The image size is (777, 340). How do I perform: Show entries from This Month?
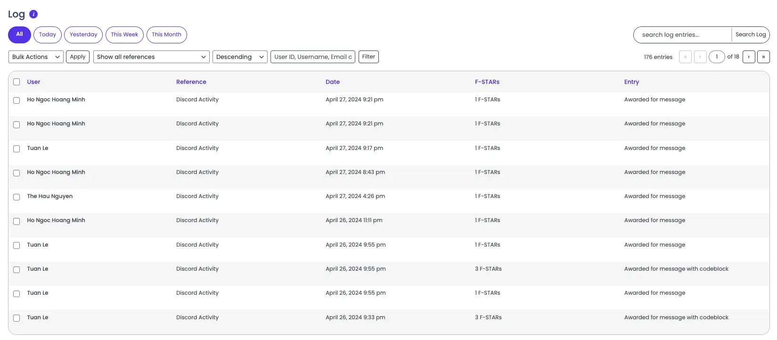tap(166, 35)
